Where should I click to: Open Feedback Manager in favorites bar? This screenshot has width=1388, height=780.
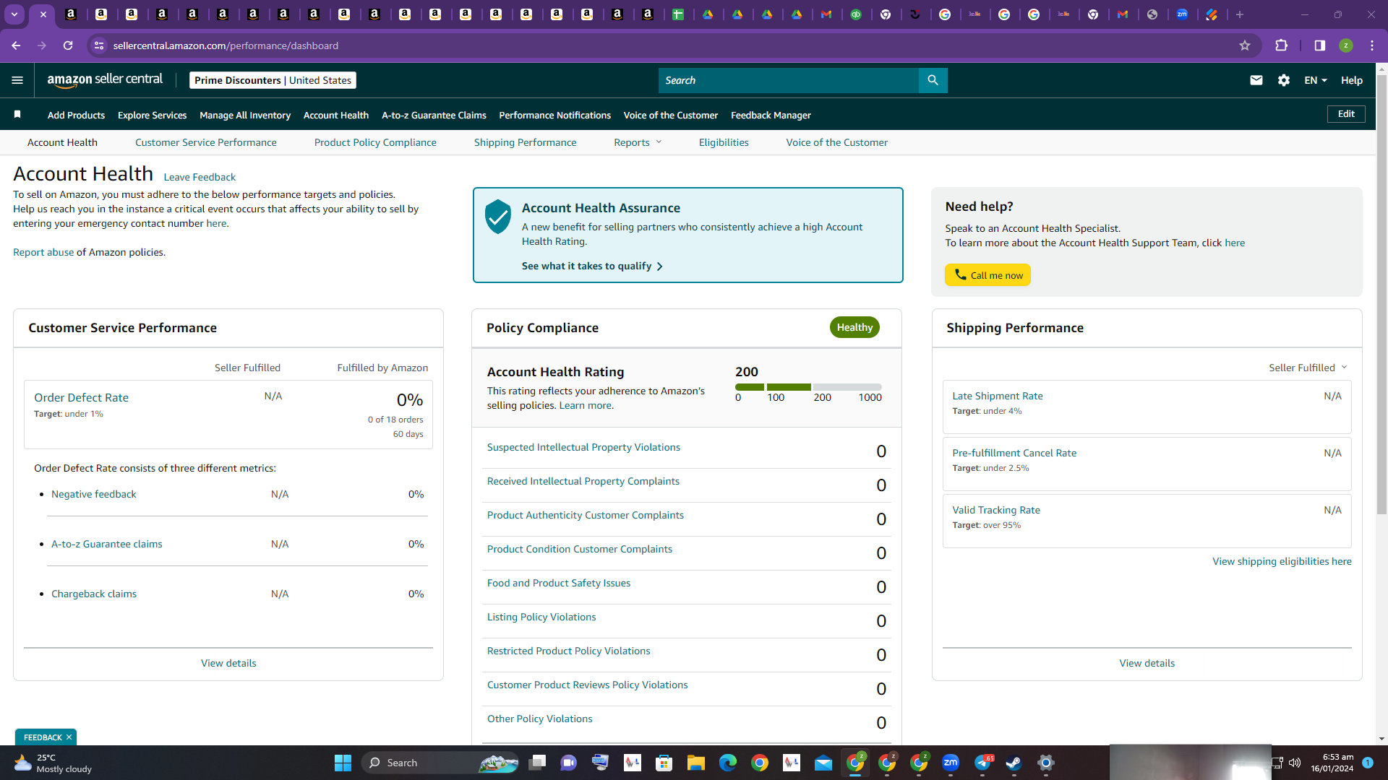[771, 115]
